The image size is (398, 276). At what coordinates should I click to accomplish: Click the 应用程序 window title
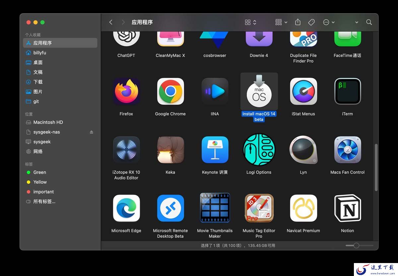click(142, 22)
